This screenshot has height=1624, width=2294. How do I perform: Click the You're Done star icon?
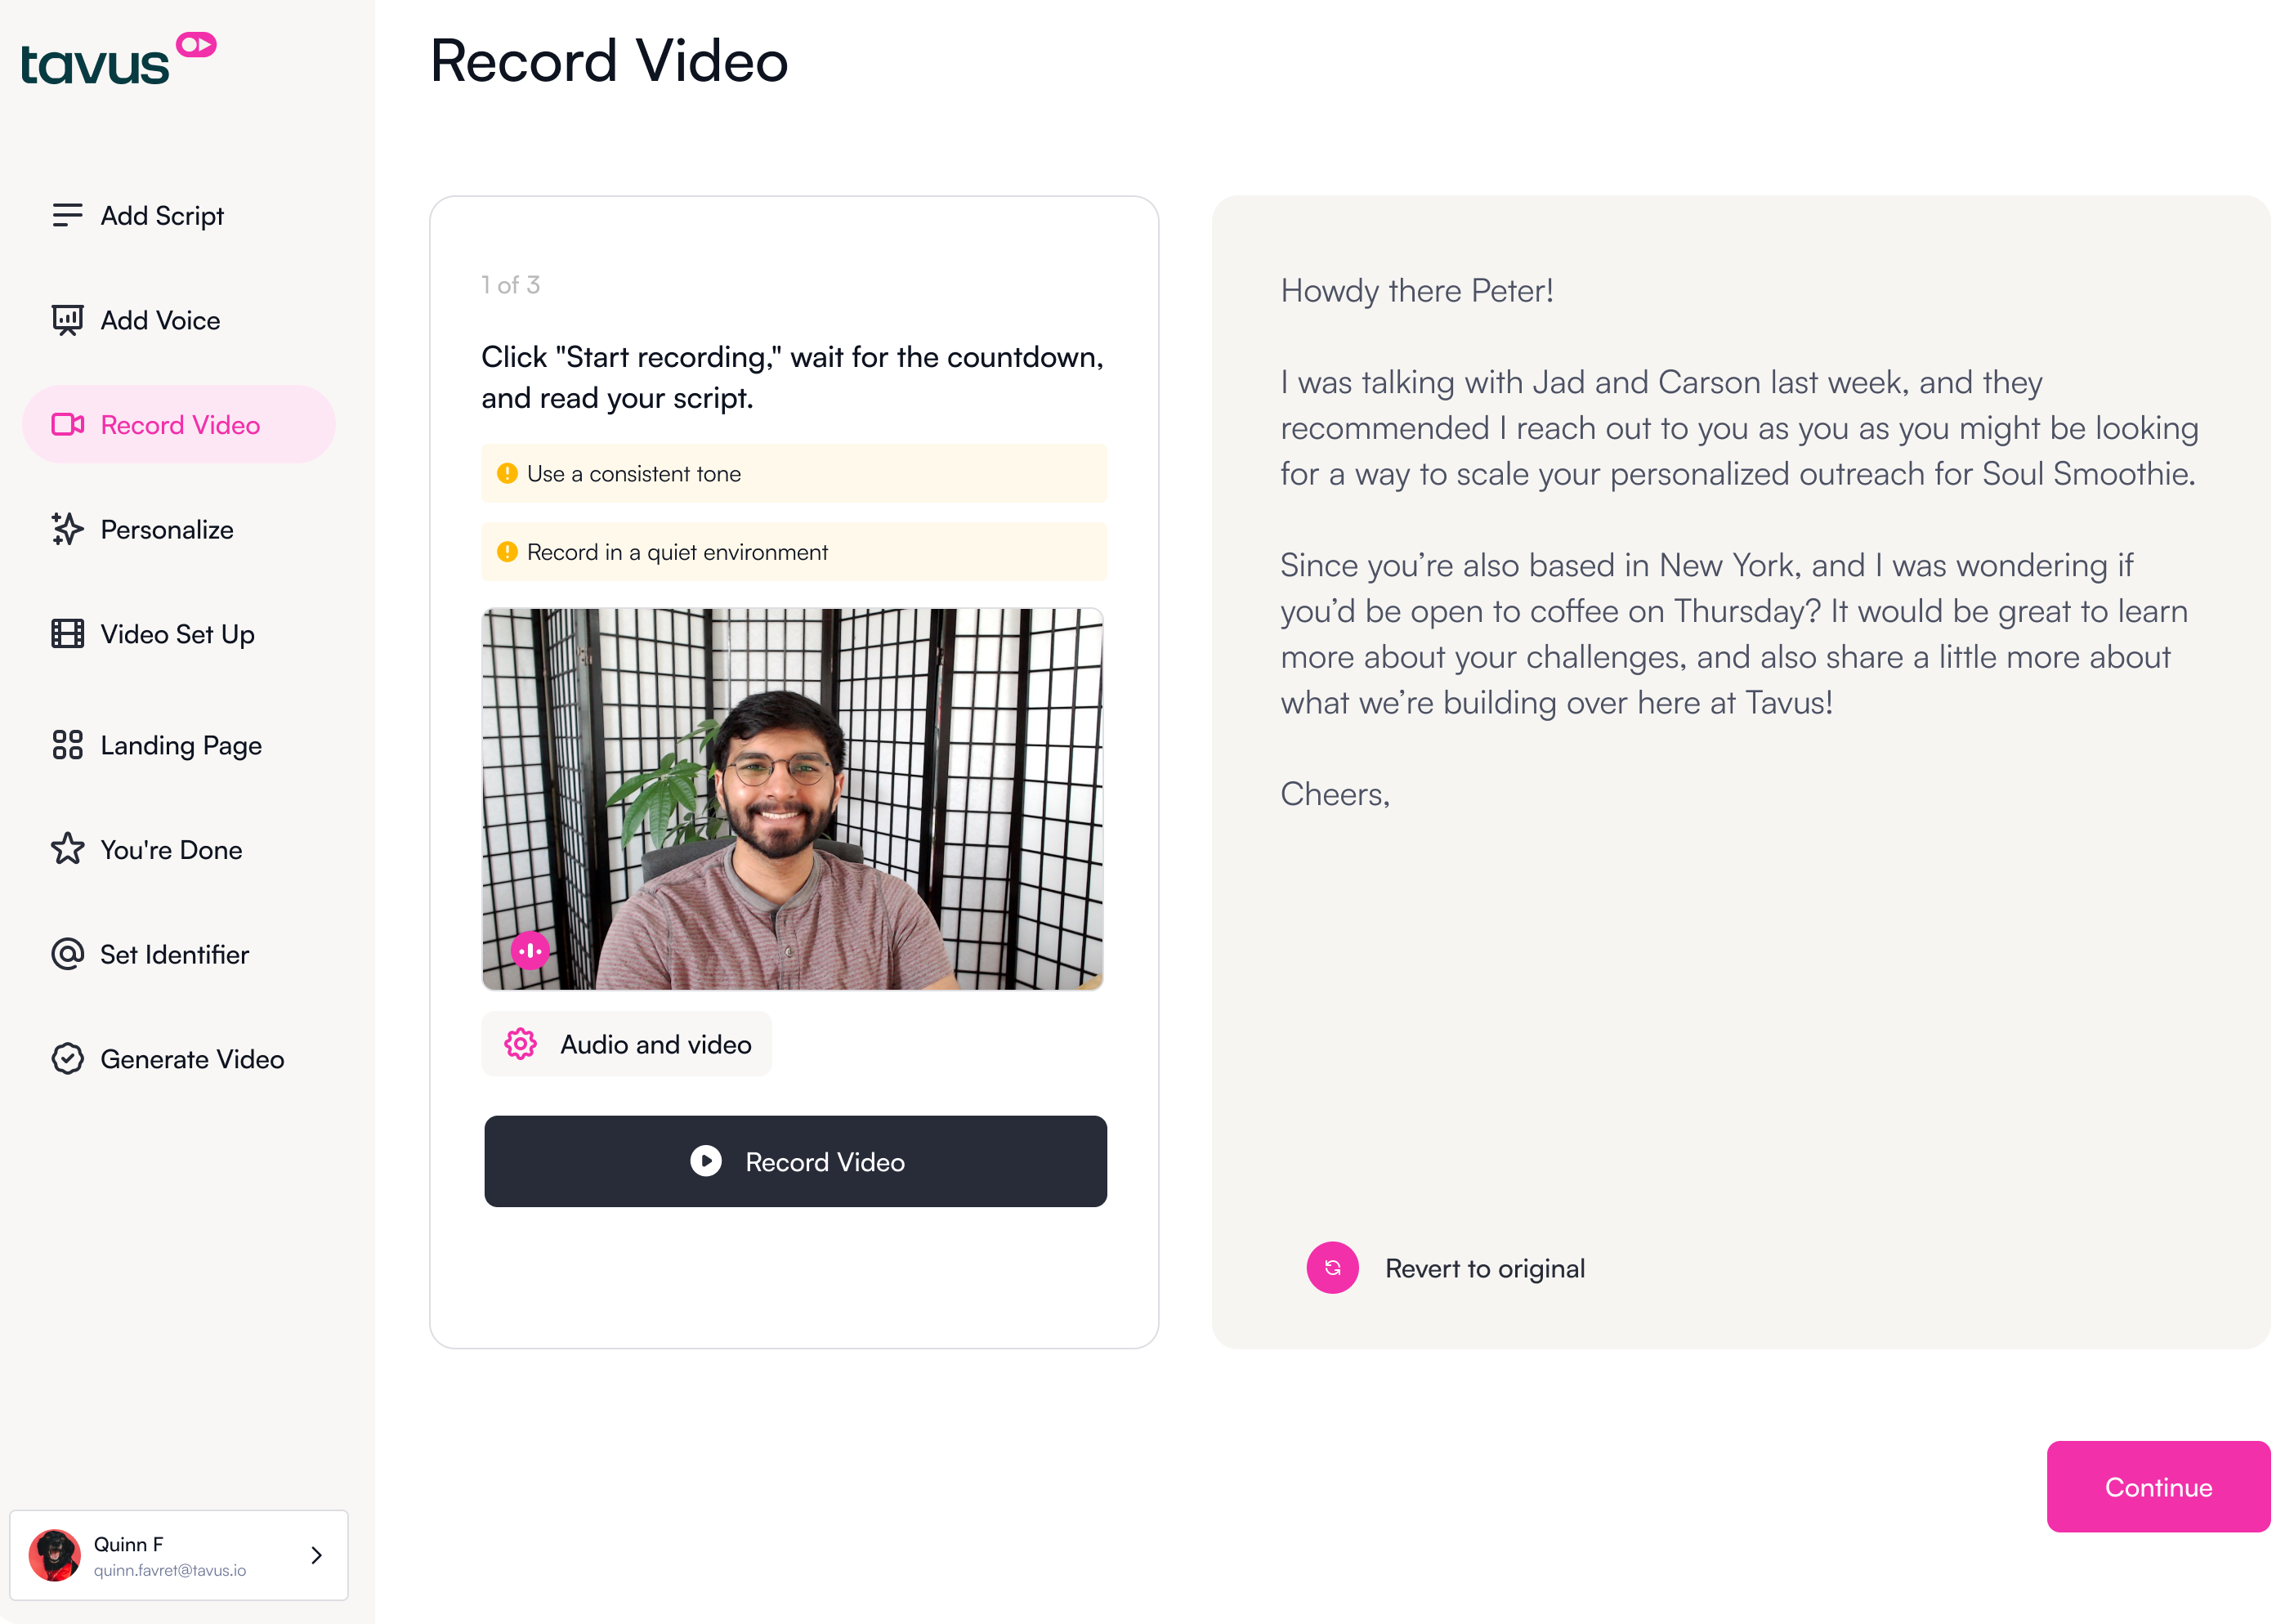pyautogui.click(x=67, y=849)
